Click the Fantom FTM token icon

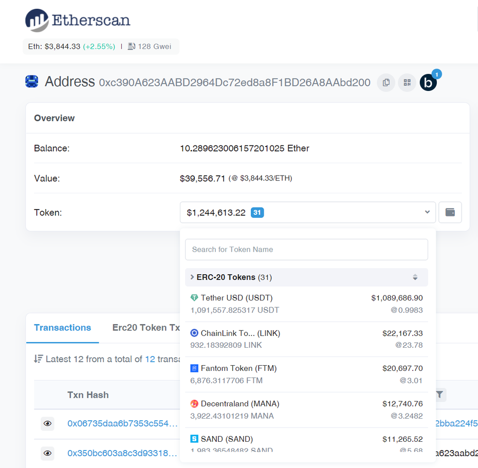coord(194,368)
